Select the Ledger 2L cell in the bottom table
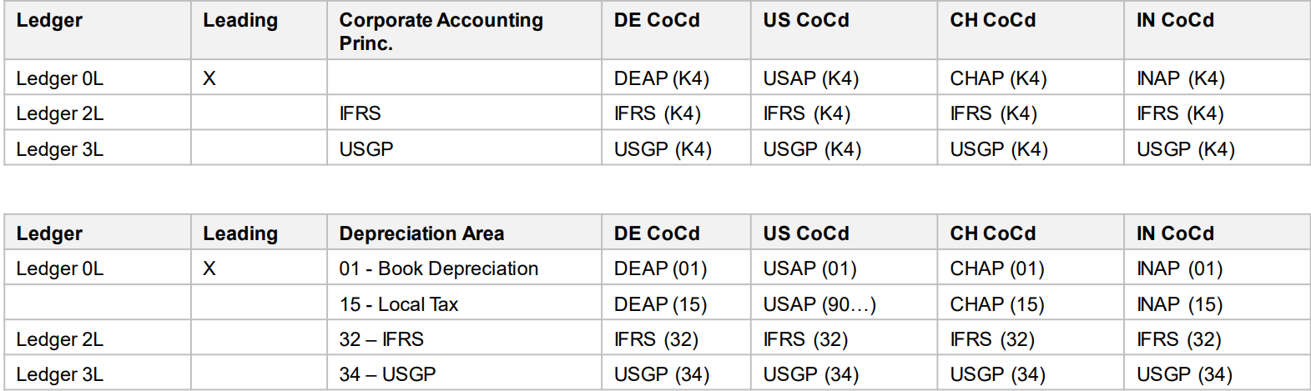 98,338
